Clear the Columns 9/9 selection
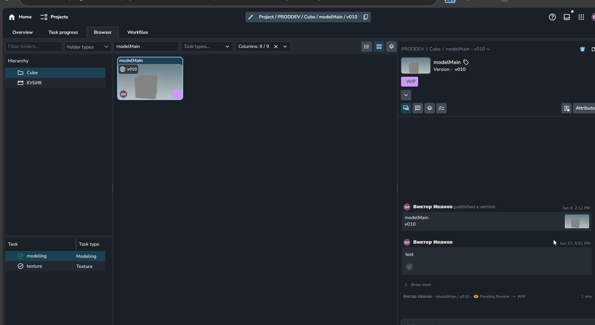 [x=276, y=47]
